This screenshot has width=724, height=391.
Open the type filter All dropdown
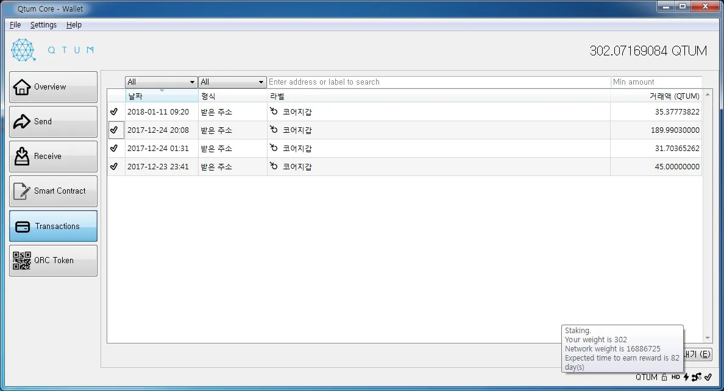[232, 82]
